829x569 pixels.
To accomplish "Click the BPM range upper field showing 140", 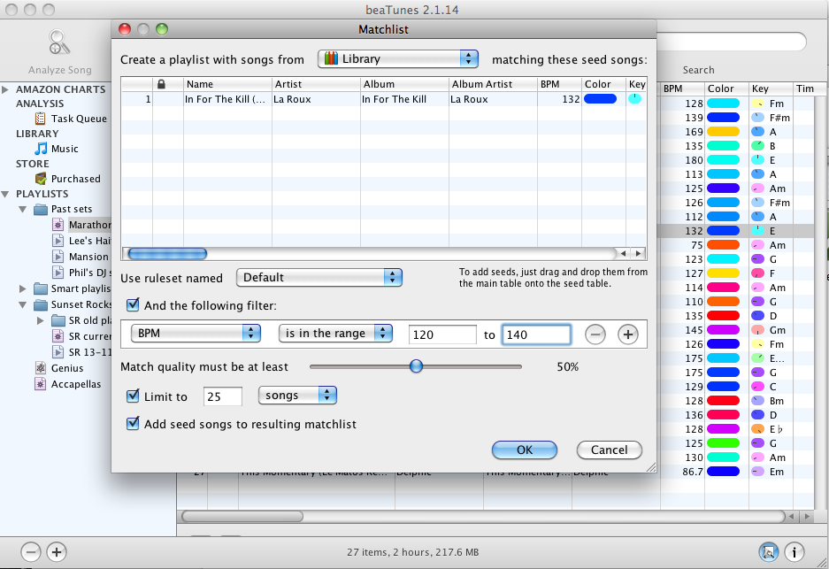I will tap(536, 334).
